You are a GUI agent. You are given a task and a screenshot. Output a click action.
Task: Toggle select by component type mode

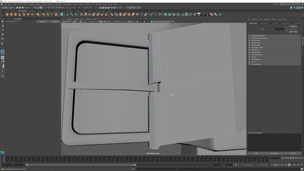[41, 8]
